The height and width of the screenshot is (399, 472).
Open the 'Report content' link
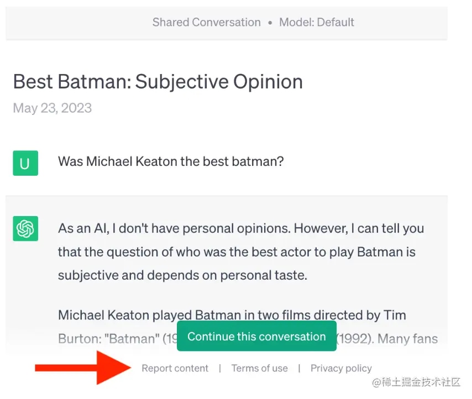pos(175,369)
